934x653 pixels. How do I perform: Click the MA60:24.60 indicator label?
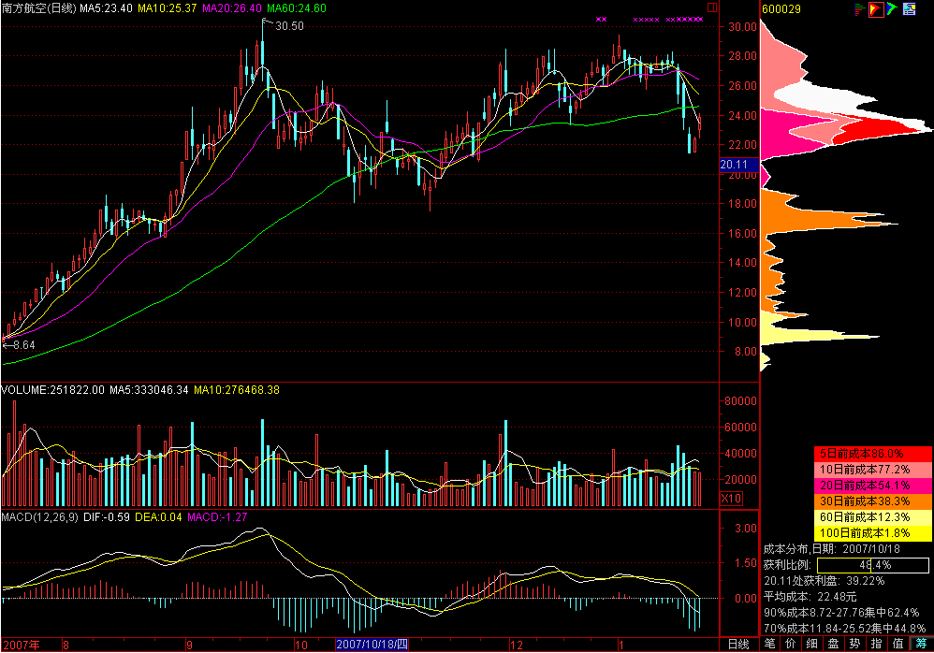[297, 8]
